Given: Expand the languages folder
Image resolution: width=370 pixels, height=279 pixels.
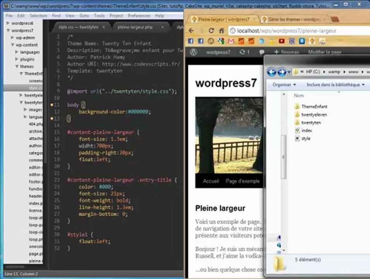Looking at the screenshot, I should point(17,52).
